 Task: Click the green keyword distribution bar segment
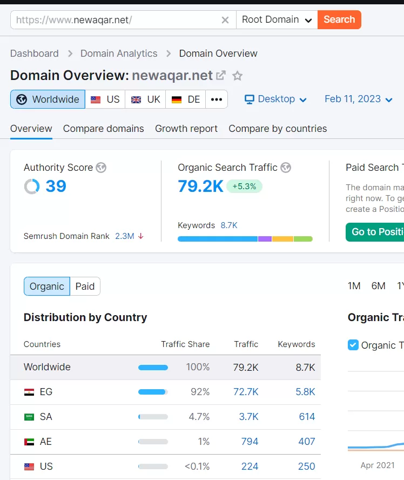tap(303, 239)
